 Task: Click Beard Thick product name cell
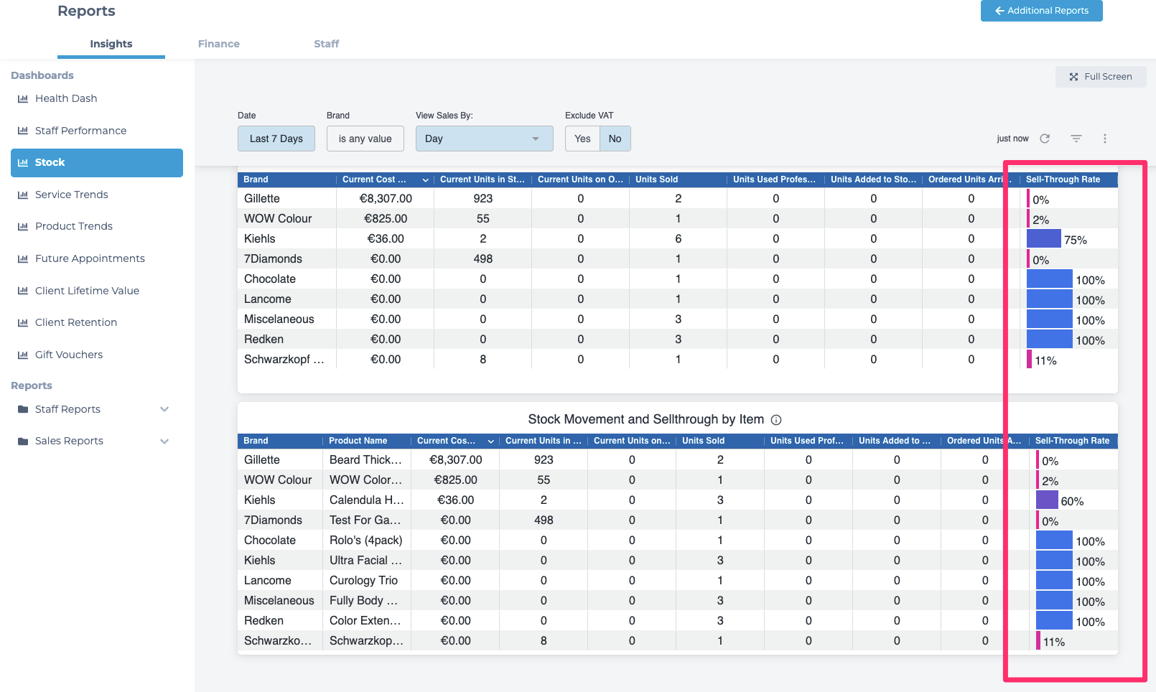[x=365, y=460]
